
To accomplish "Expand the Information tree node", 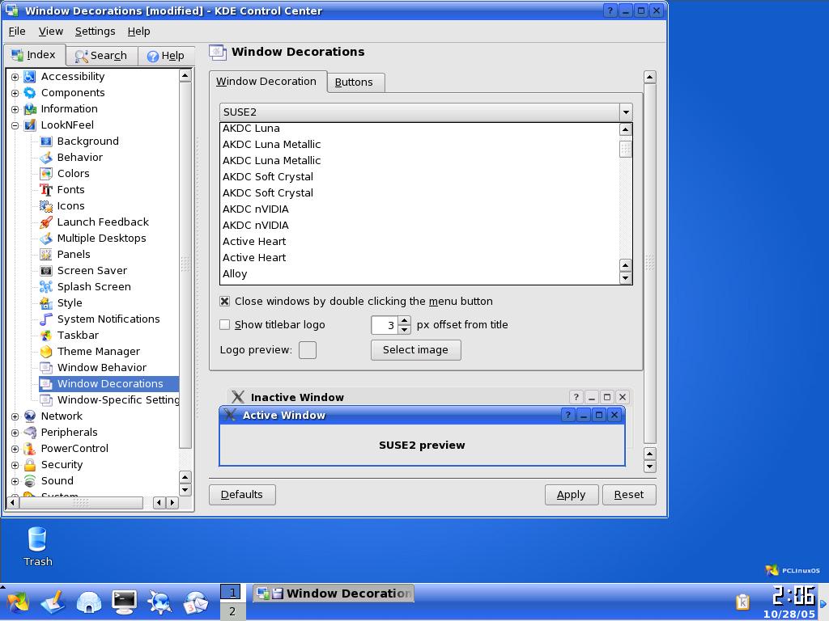I will tap(15, 110).
